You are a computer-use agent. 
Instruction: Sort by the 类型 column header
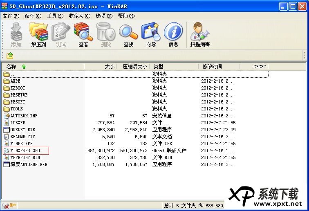(x=174, y=67)
